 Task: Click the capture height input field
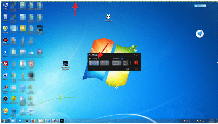[125, 65]
